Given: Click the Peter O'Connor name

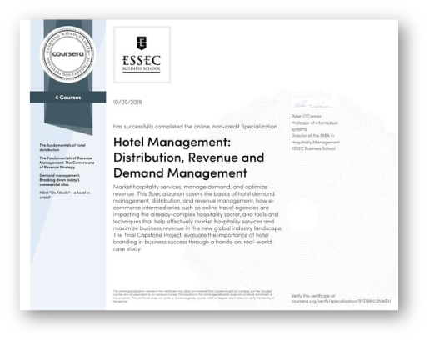Looking at the screenshot, I should [306, 116].
